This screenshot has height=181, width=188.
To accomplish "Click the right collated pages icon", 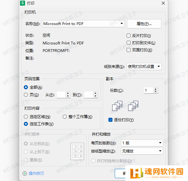I will point(133,106).
